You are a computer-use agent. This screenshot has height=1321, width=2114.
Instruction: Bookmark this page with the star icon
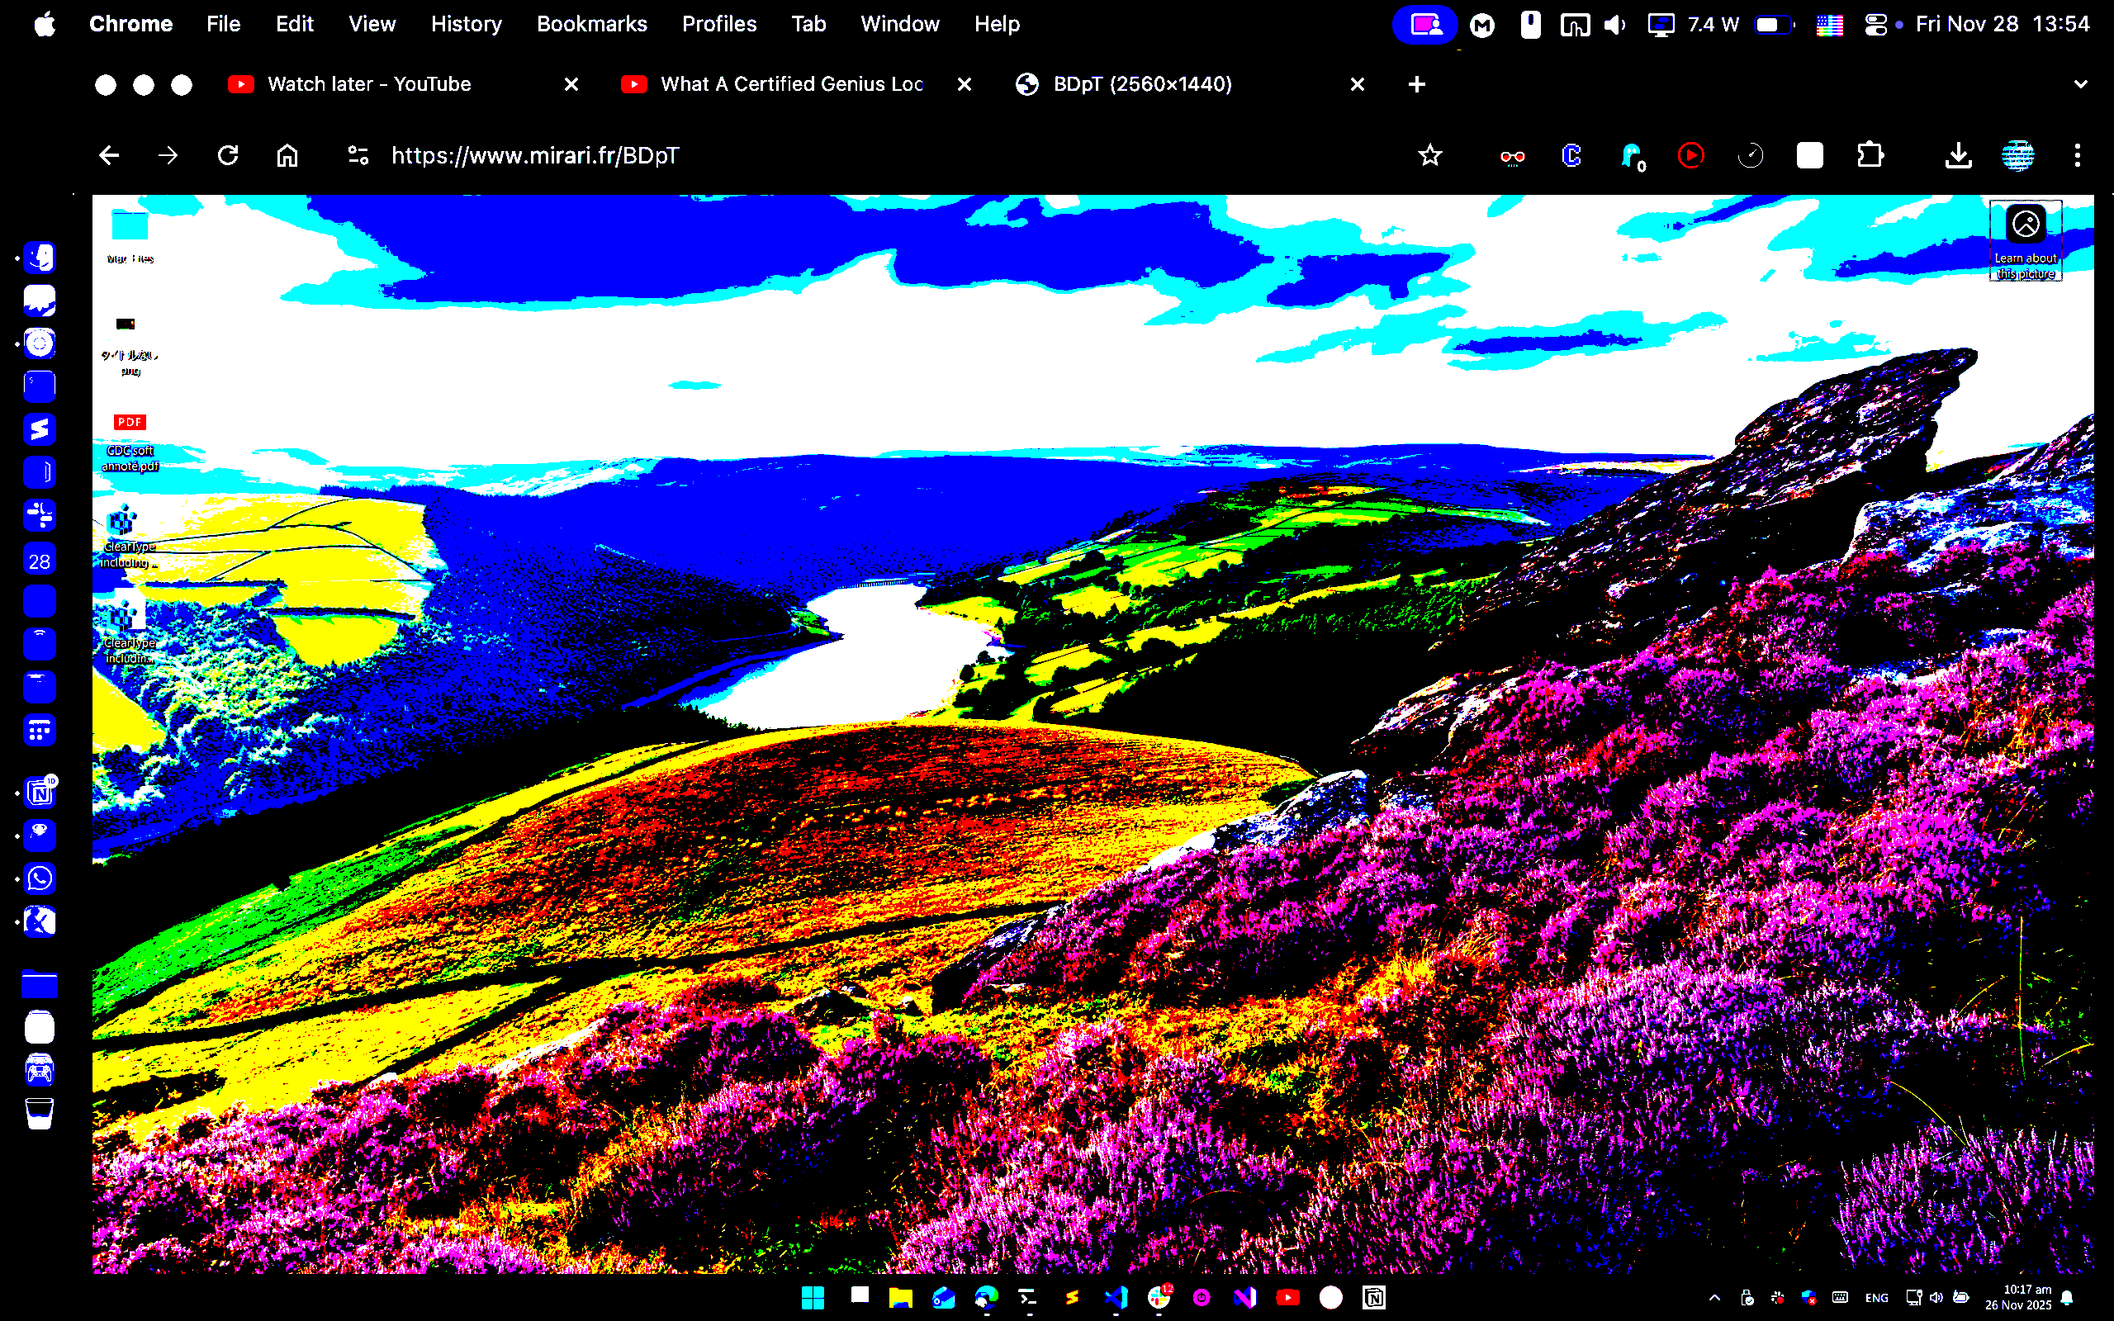1430,155
